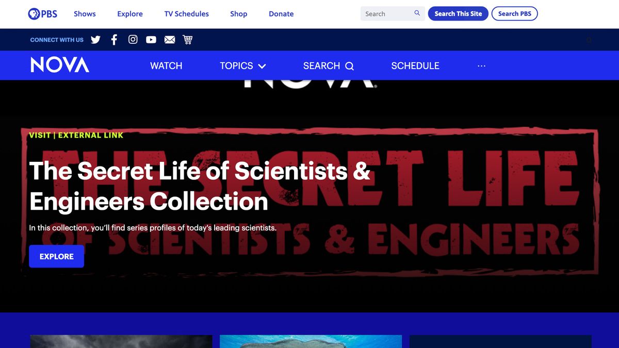The height and width of the screenshot is (348, 619).
Task: Click the shopping cart icon
Action: click(x=188, y=39)
